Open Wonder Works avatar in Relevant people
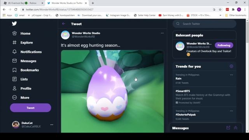The image size is (249, 140). pyautogui.click(x=180, y=46)
